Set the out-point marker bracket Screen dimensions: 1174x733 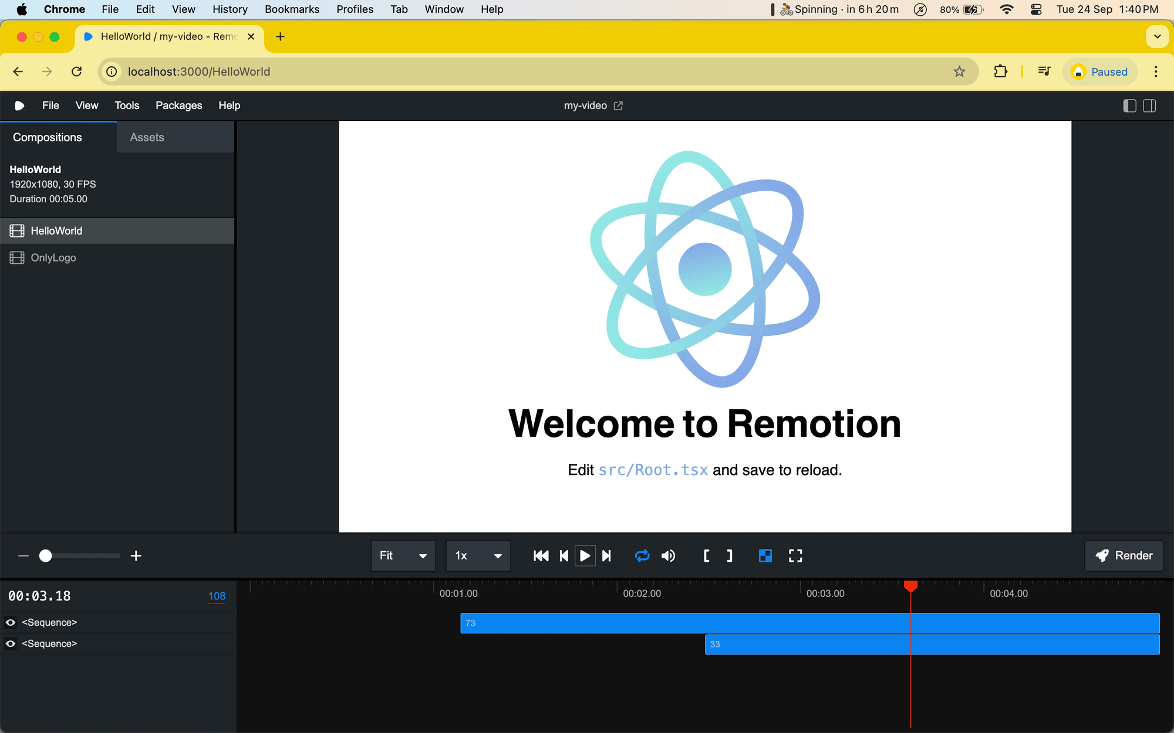tap(730, 556)
